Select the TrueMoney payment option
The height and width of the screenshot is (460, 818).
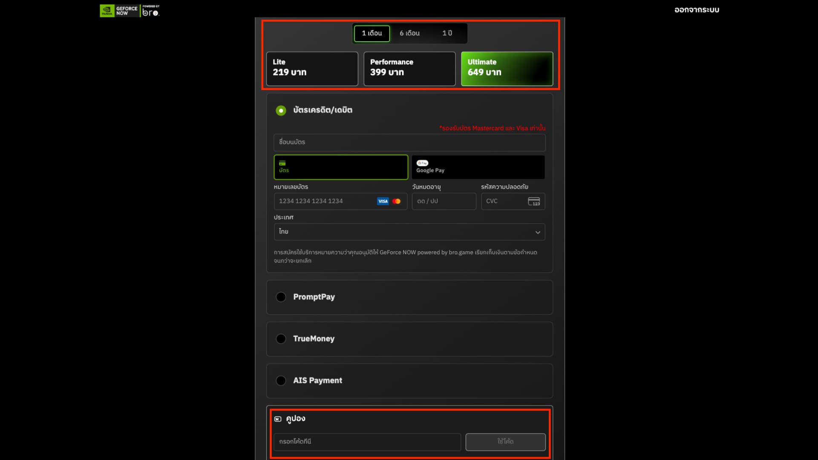(x=281, y=339)
